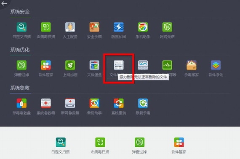
Task: Open 系统急救箱 first-aid kit
Action: [46, 103]
